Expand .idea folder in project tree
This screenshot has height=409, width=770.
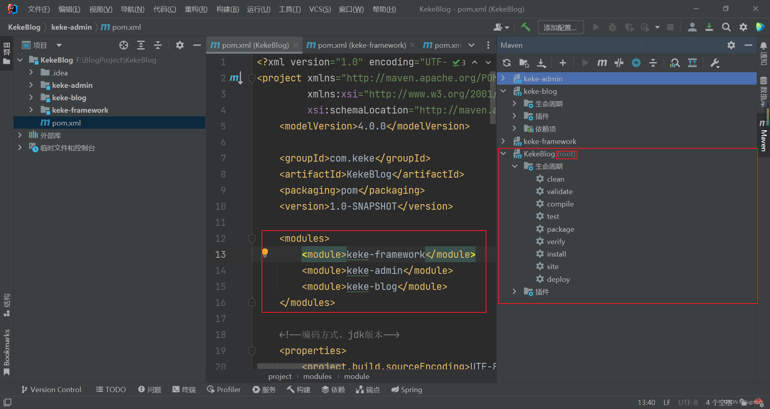[31, 72]
